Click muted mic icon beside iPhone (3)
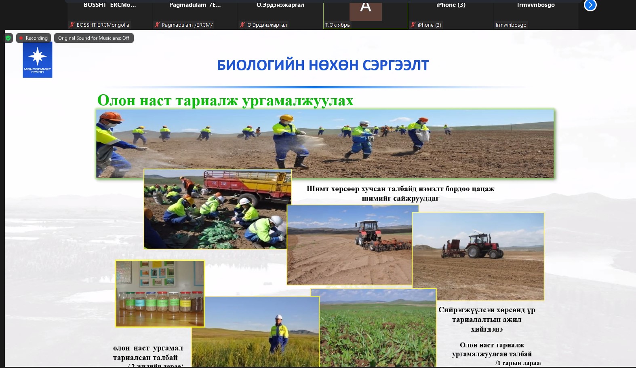This screenshot has width=636, height=368. pyautogui.click(x=413, y=25)
